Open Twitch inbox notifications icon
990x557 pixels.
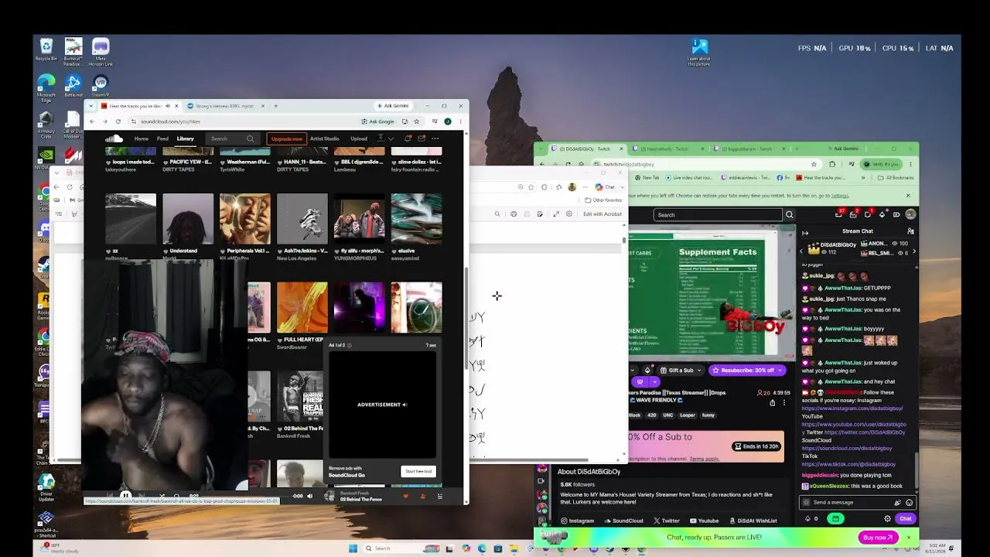click(854, 214)
